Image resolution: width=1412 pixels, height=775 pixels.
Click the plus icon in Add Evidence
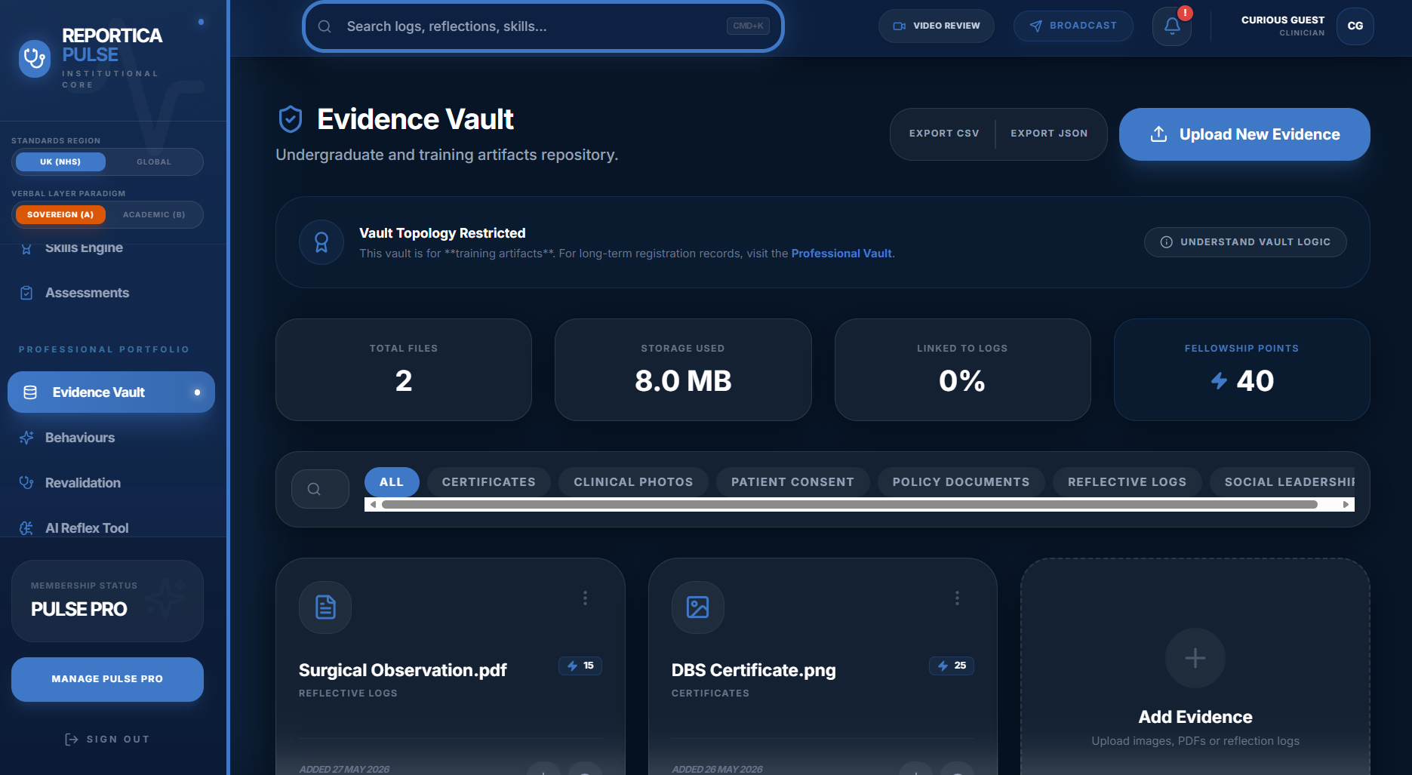point(1195,658)
